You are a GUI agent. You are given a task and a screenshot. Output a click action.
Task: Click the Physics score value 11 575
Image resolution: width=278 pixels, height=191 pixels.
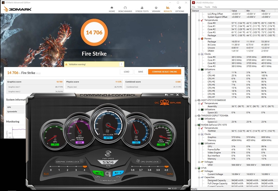(118, 82)
